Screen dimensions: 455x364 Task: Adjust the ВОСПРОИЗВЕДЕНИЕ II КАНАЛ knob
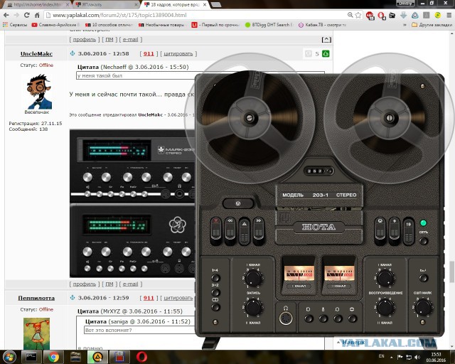pos(385,306)
